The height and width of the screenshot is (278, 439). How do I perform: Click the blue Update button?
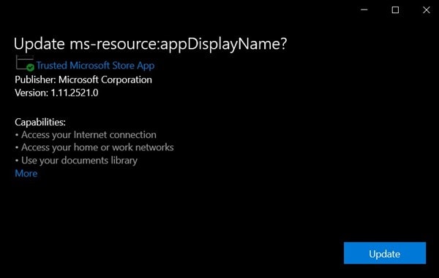tap(385, 253)
